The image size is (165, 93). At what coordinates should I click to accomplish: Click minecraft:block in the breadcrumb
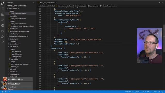pyautogui.click(x=81, y=6)
